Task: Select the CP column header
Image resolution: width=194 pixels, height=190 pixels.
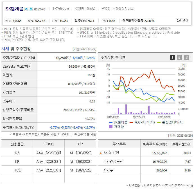Action: [80, 144]
